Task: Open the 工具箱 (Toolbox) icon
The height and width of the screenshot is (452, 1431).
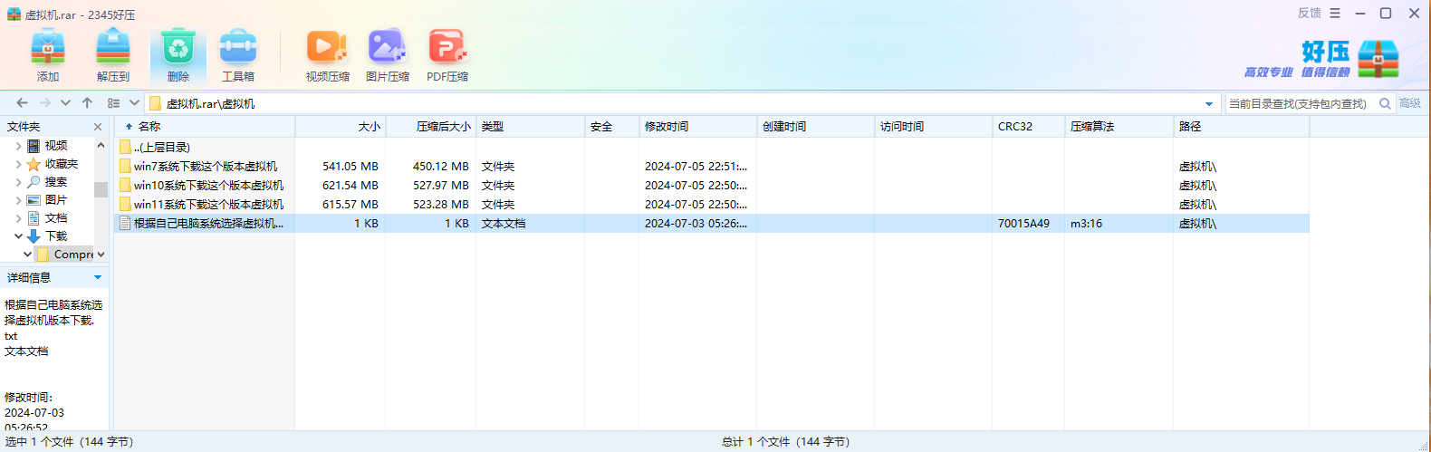Action: (x=238, y=54)
